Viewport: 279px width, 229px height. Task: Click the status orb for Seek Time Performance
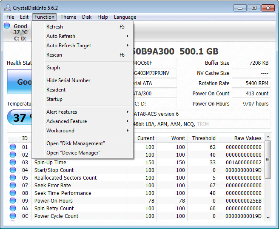coord(13,193)
